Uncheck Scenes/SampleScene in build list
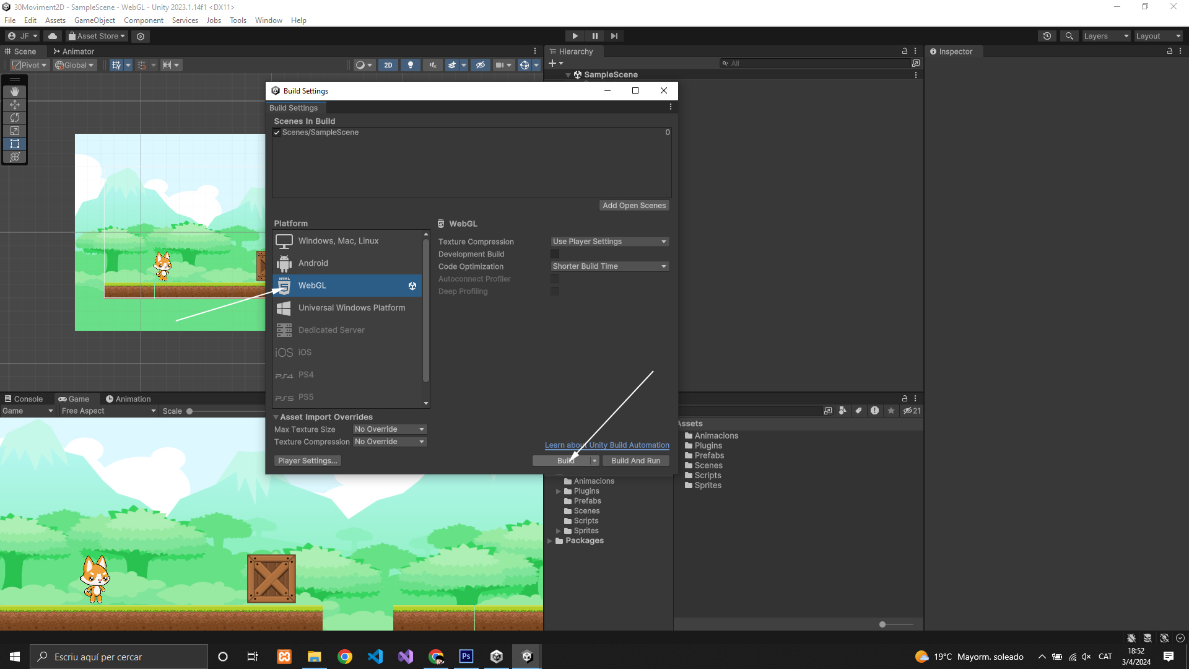The height and width of the screenshot is (669, 1189). tap(277, 133)
